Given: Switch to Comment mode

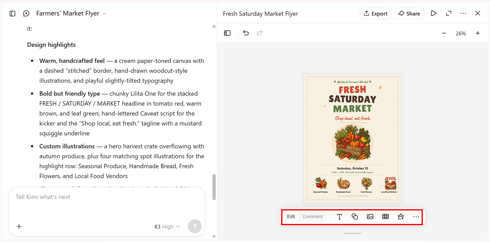Looking at the screenshot, I should tap(313, 217).
